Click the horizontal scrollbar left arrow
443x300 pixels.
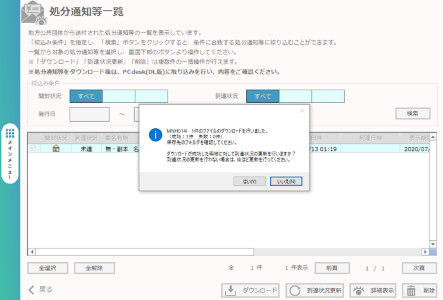pyautogui.click(x=32, y=252)
